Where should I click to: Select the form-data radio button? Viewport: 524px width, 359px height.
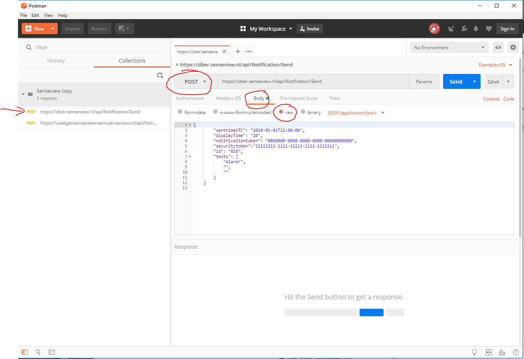pos(180,111)
